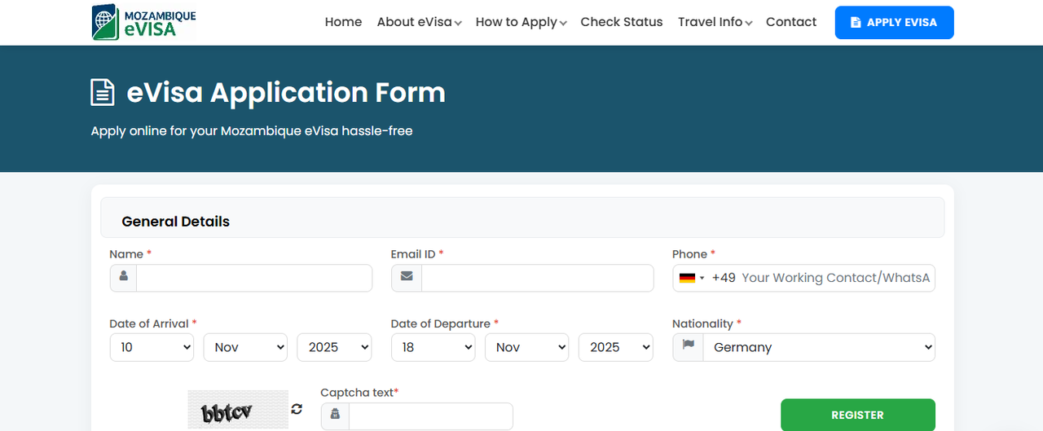Expand the How to Apply menu

click(x=521, y=22)
